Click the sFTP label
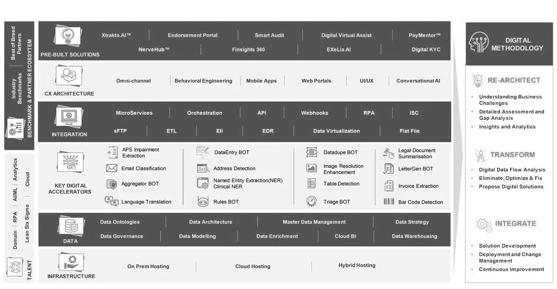 [x=120, y=131]
